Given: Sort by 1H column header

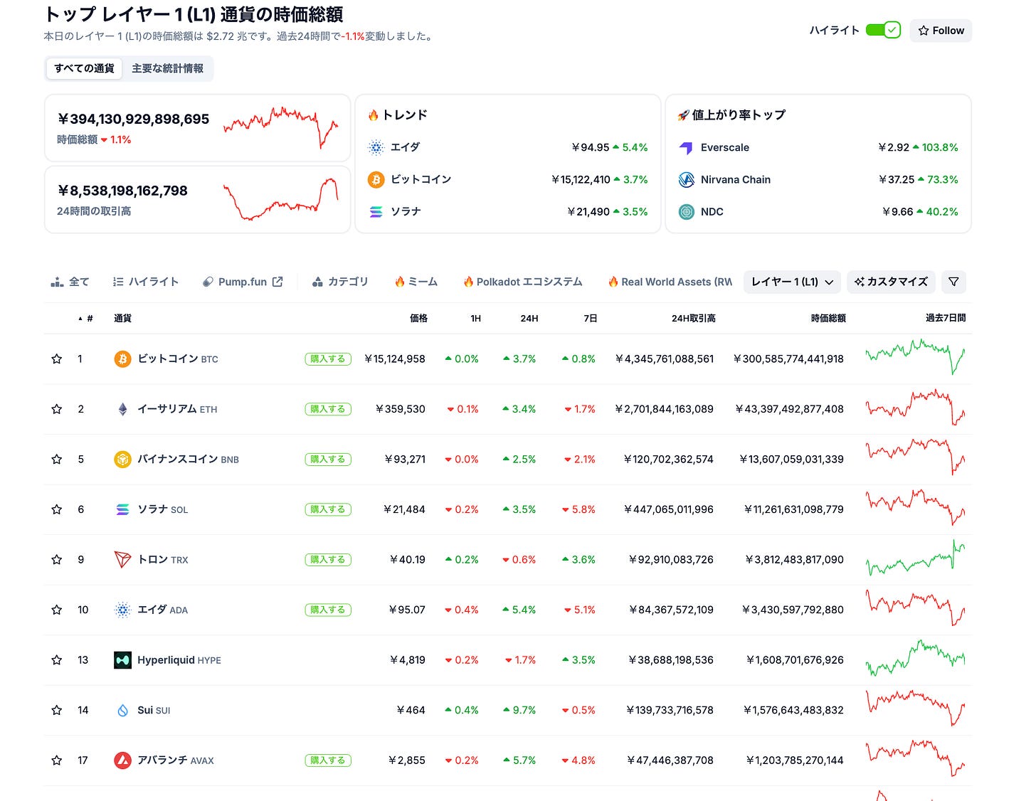Looking at the screenshot, I should (475, 318).
